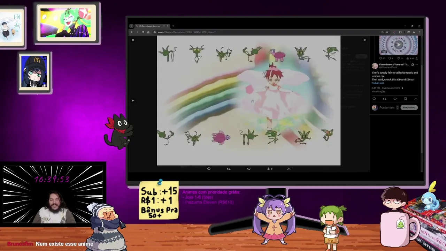This screenshot has height=251, width=446.
Task: Open the browser home page
Action: [x=148, y=32]
